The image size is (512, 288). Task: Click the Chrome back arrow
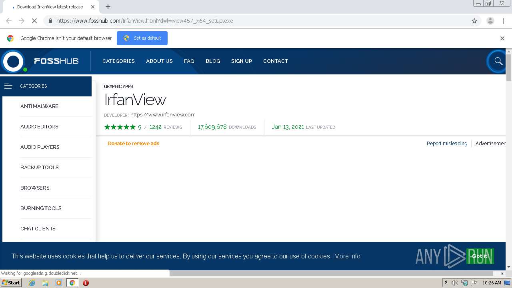coord(9,21)
